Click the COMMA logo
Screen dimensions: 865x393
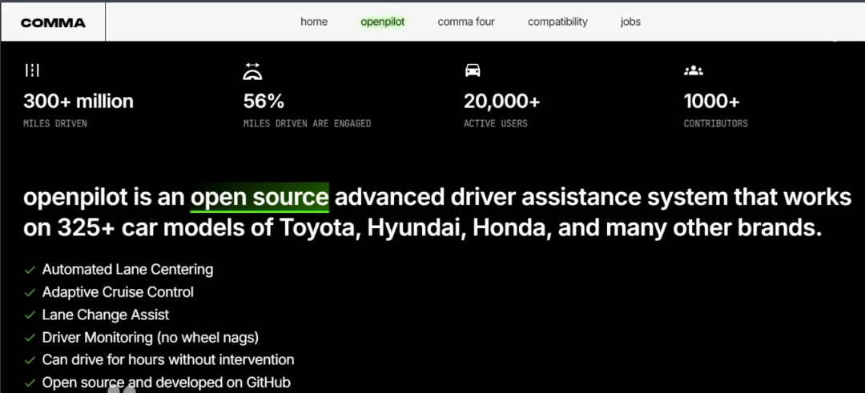click(53, 22)
